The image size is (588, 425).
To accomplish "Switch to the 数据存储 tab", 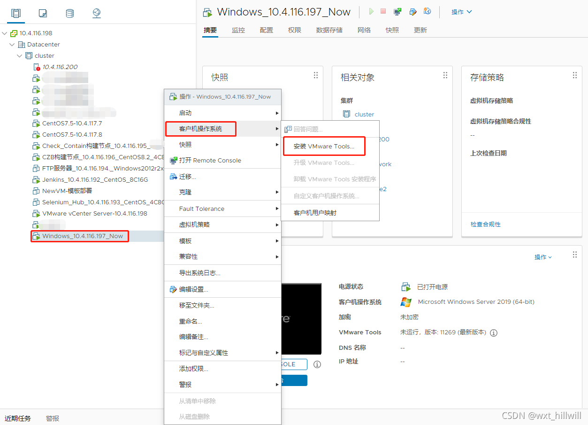I will (329, 30).
